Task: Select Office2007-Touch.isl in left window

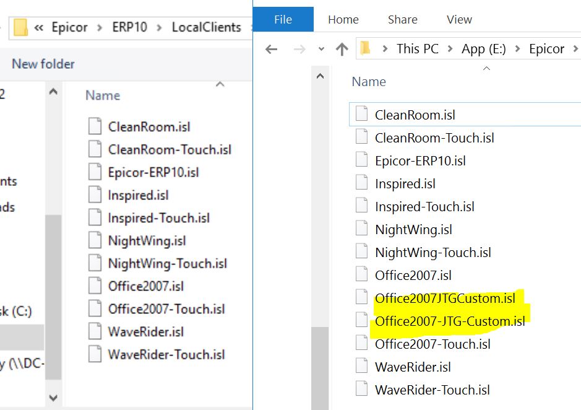Action: pyautogui.click(x=166, y=309)
